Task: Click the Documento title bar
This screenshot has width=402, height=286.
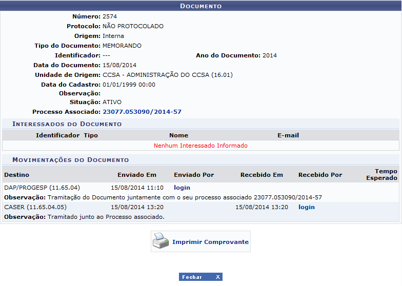Action: 200,6
